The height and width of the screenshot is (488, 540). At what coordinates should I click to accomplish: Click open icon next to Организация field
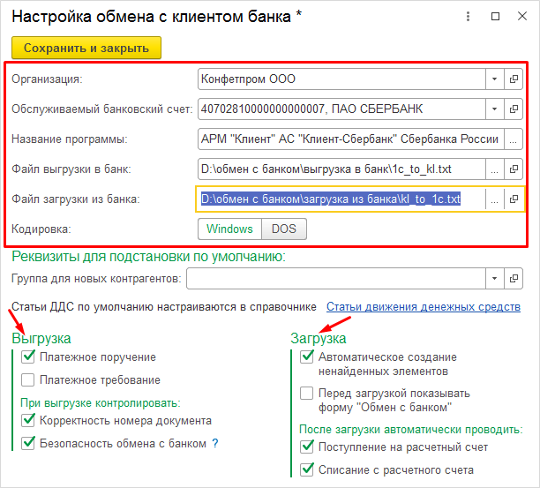click(514, 79)
